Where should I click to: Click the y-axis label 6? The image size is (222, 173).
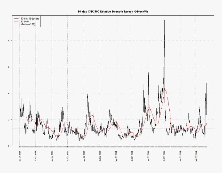click(x=9, y=67)
